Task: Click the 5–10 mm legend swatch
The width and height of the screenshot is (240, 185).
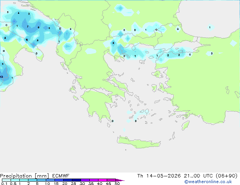Action: point(41,180)
